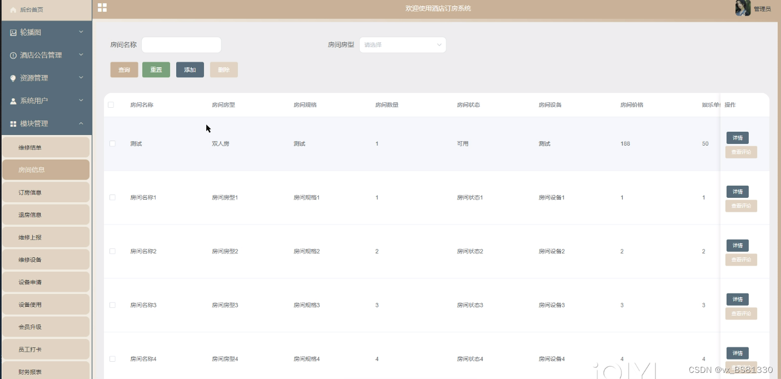Screen dimensions: 781x379
Task: Tick the select-all checkbox in the table header
Action: point(111,104)
